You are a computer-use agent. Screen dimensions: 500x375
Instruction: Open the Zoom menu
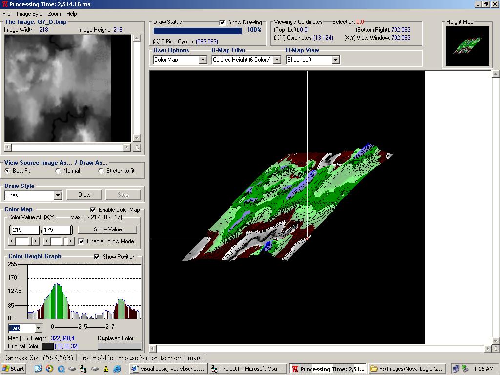54,14
